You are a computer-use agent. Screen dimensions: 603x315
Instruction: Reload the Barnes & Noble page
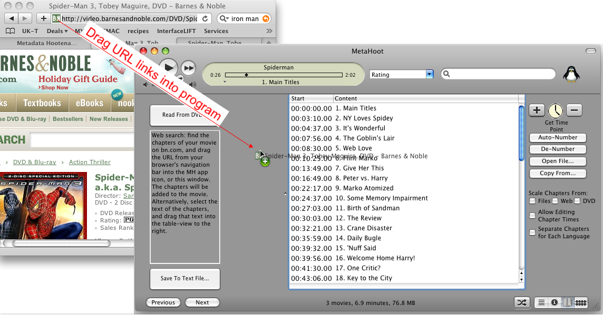click(205, 18)
